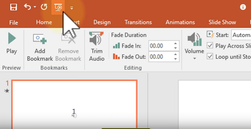Screen dimensions: 251x129
Task: Increase Fade In duration with up arrow
Action: [176, 44]
